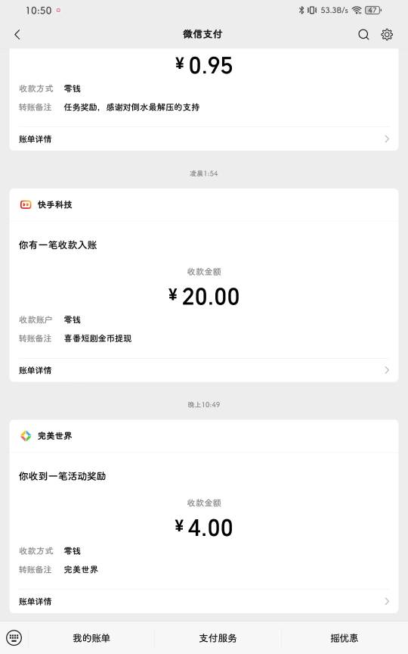
Task: Tap the 完美世界 sender name
Action: (55, 435)
